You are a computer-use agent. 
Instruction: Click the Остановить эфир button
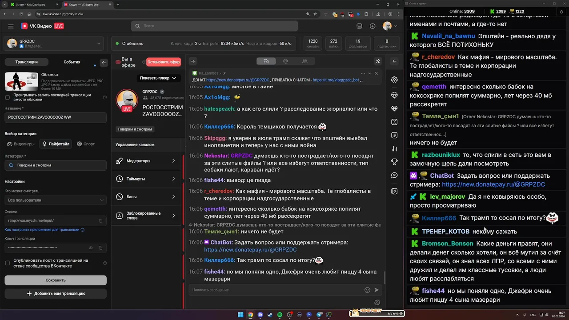click(x=164, y=62)
